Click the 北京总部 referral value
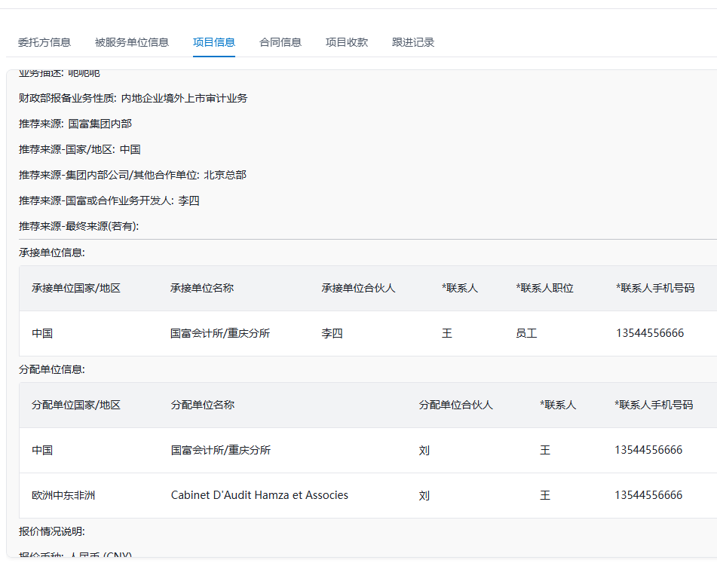717x563 pixels. click(x=225, y=175)
